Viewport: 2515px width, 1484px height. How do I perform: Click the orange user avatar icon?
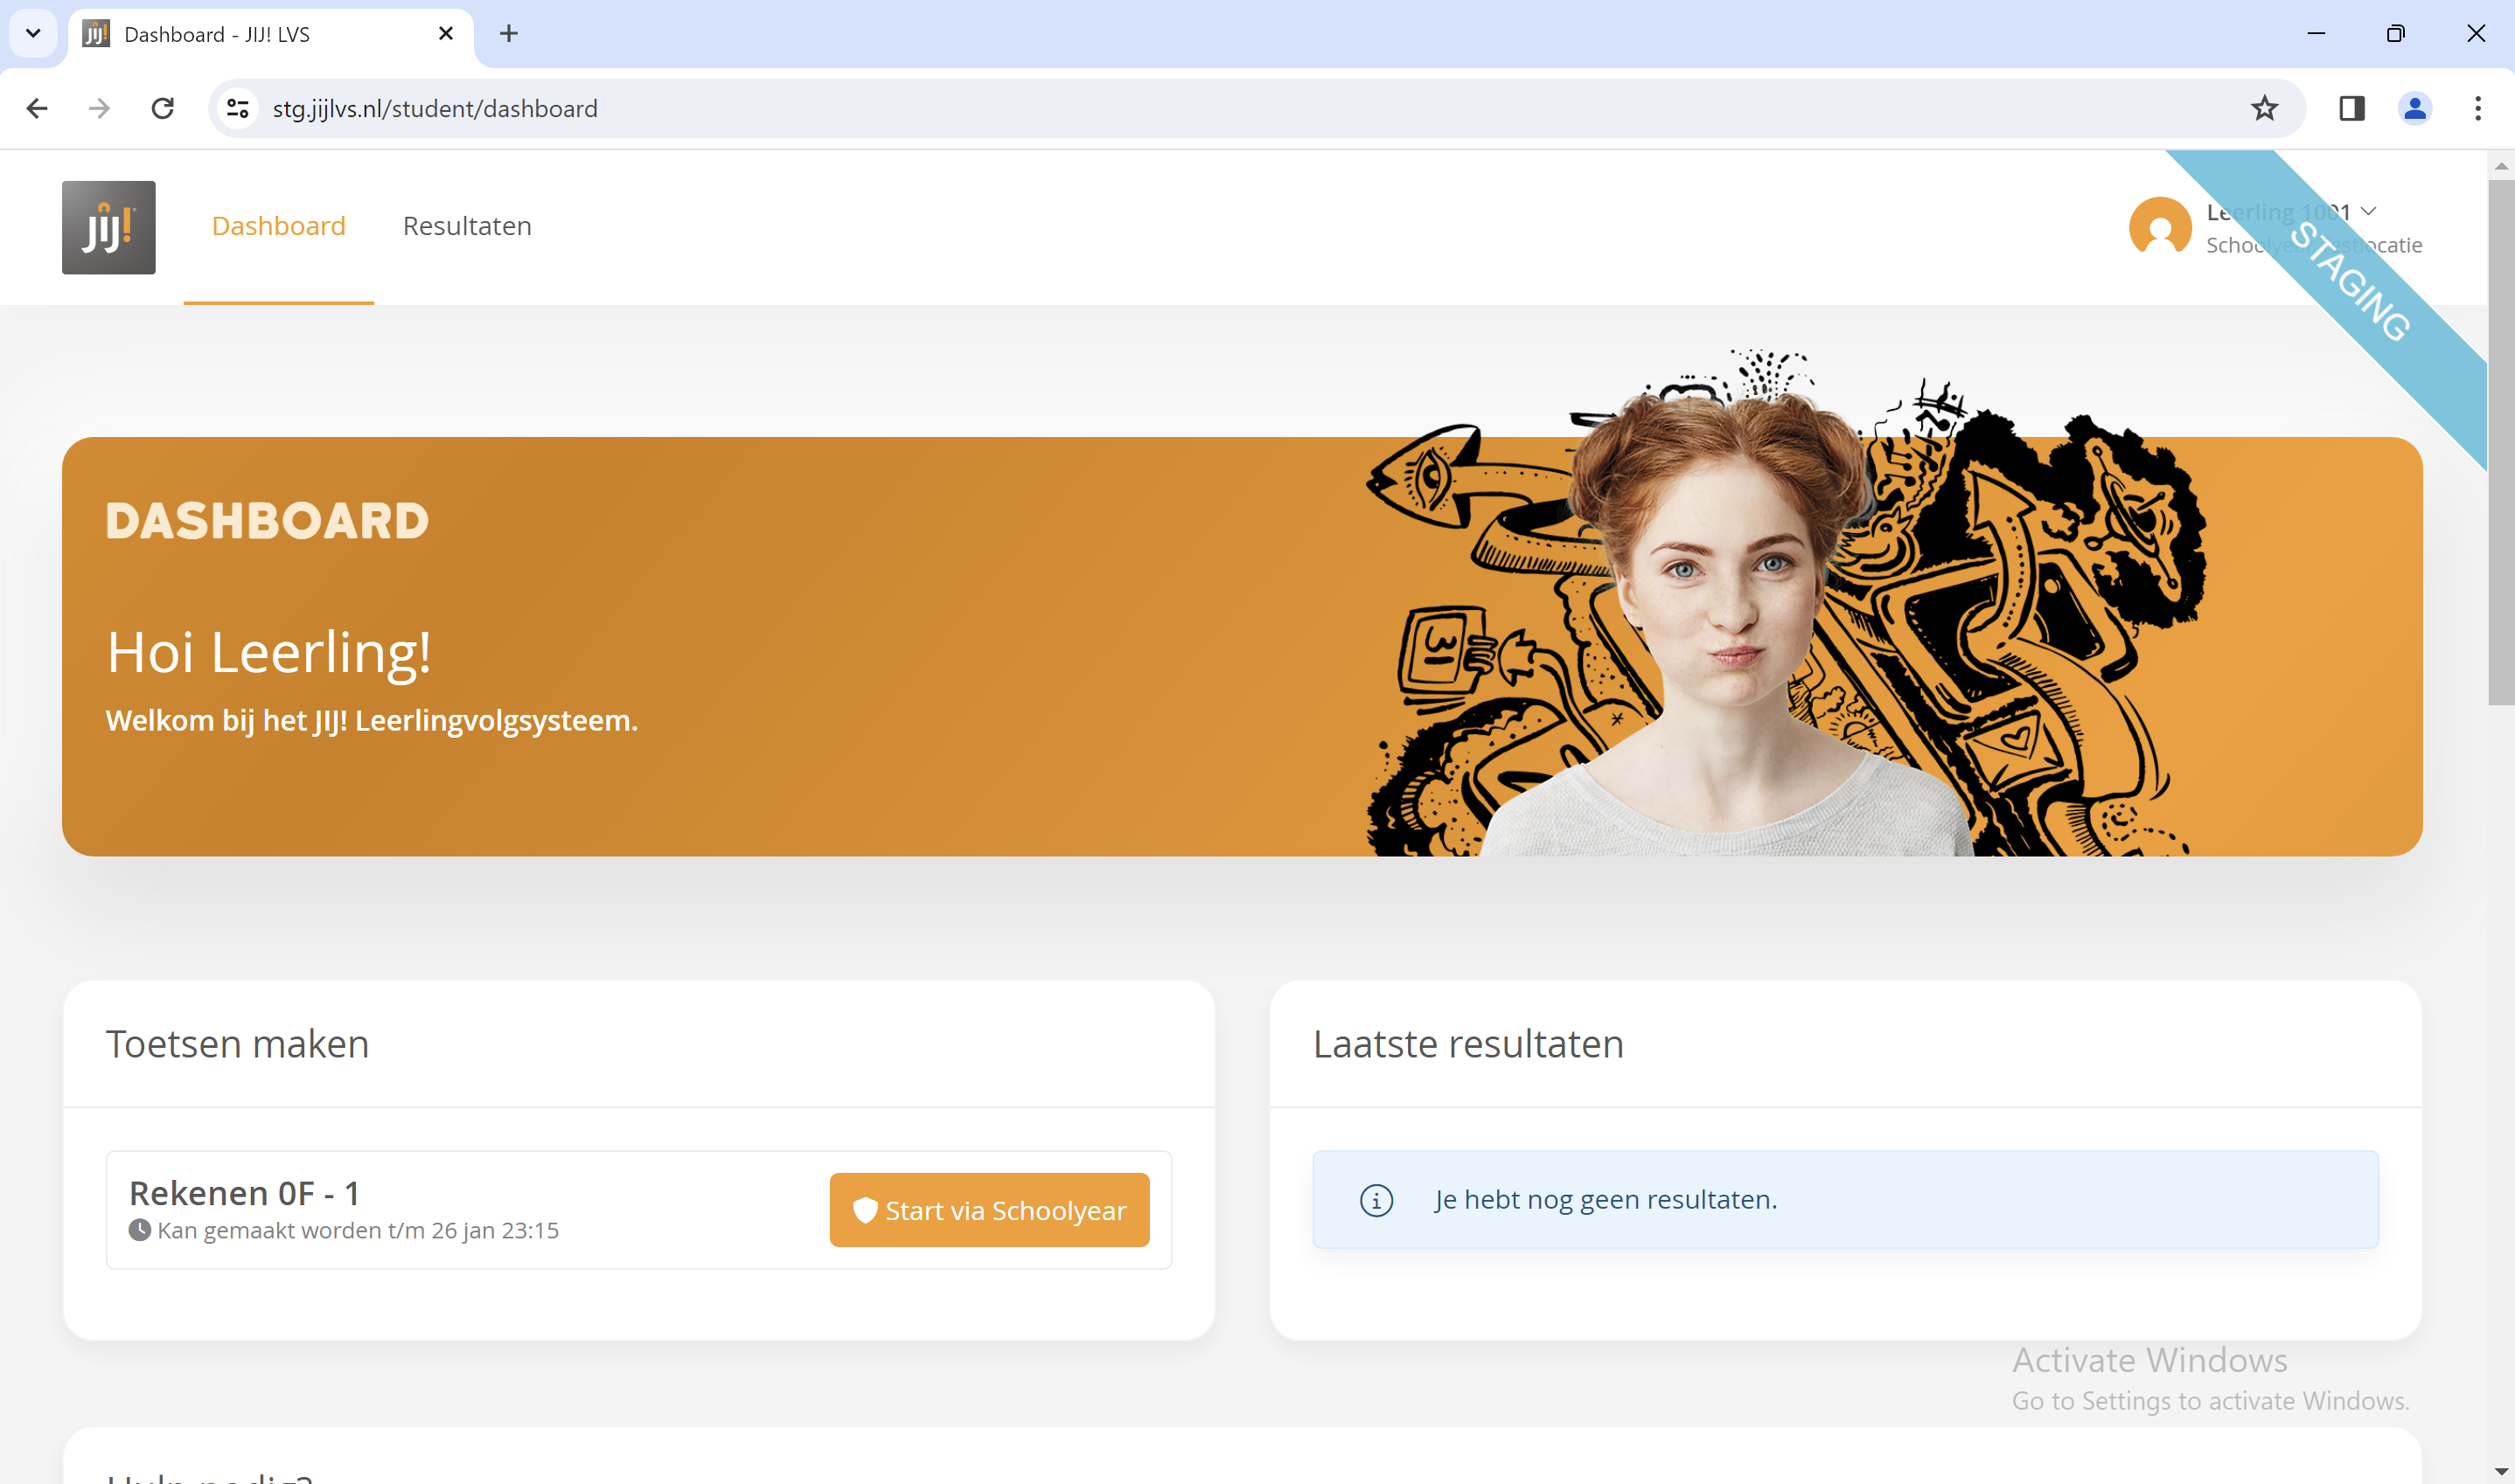pos(2159,227)
